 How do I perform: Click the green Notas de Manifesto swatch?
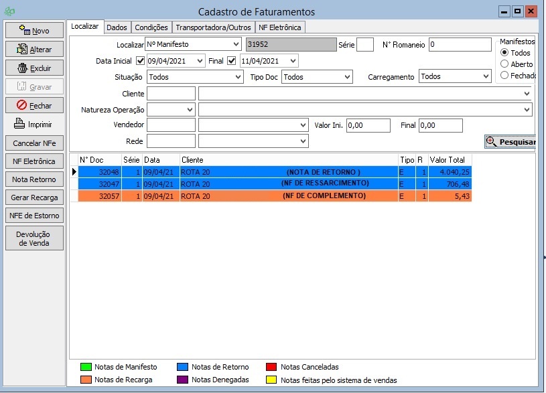[x=85, y=367]
